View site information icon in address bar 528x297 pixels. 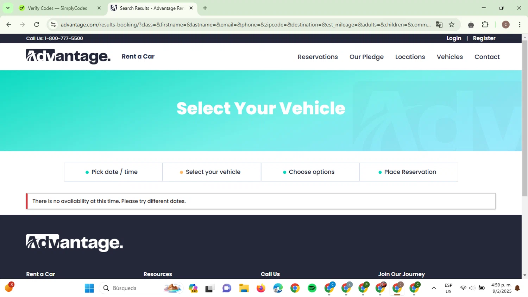(x=53, y=25)
